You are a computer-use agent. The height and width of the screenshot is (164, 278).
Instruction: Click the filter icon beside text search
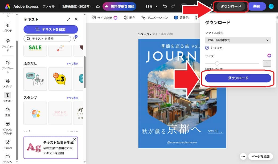pyautogui.click(x=75, y=39)
